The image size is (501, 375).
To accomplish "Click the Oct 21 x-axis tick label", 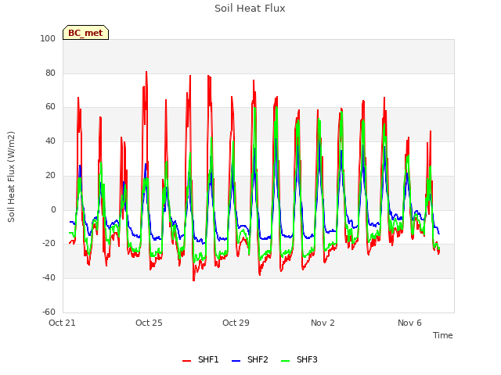I will click(x=62, y=323).
